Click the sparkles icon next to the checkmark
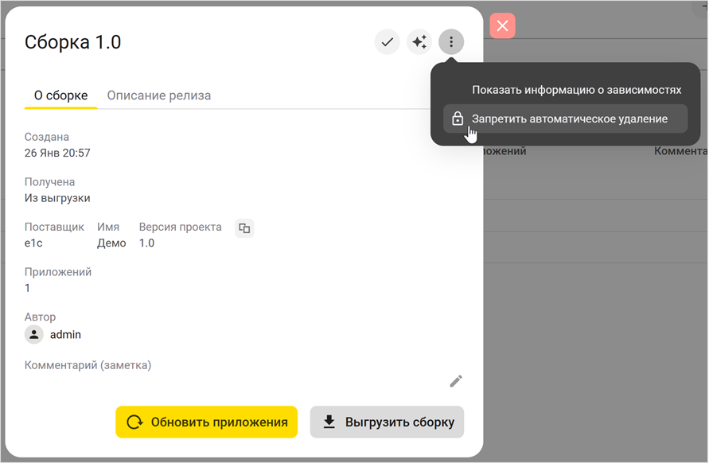The height and width of the screenshot is (463, 709). coord(419,41)
